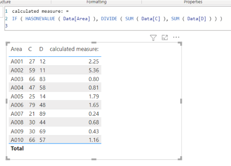Click measure value 0.43

(x=94, y=131)
